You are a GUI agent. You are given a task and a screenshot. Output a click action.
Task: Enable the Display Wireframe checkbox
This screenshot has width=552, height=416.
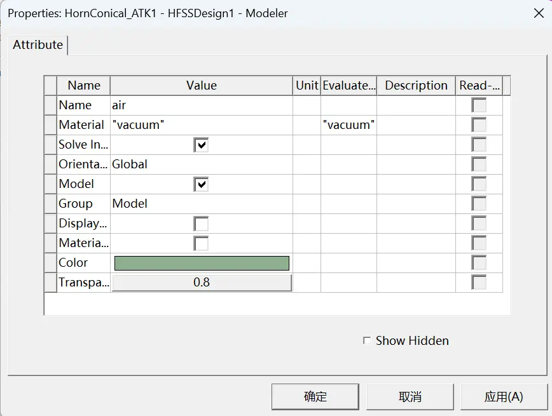coord(201,224)
